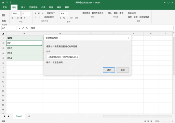Open the 常规 number format dropdown
The image size is (175, 123).
pos(64,14)
